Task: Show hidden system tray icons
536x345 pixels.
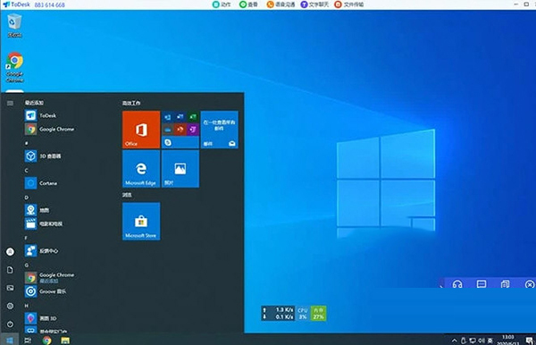Action: tap(455, 341)
